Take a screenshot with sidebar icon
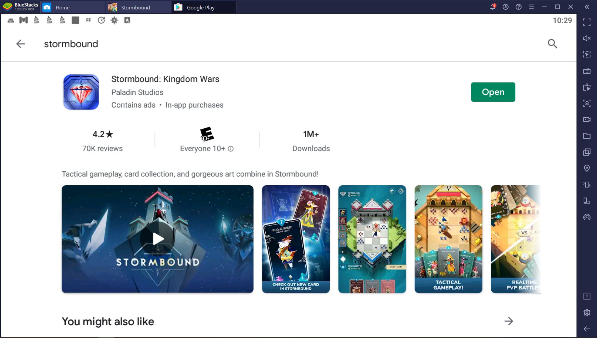 pos(587,103)
